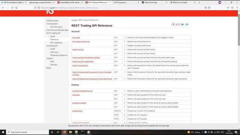Click the Windows taskbar search box
Screen dimensions: 240x135
point(27,132)
